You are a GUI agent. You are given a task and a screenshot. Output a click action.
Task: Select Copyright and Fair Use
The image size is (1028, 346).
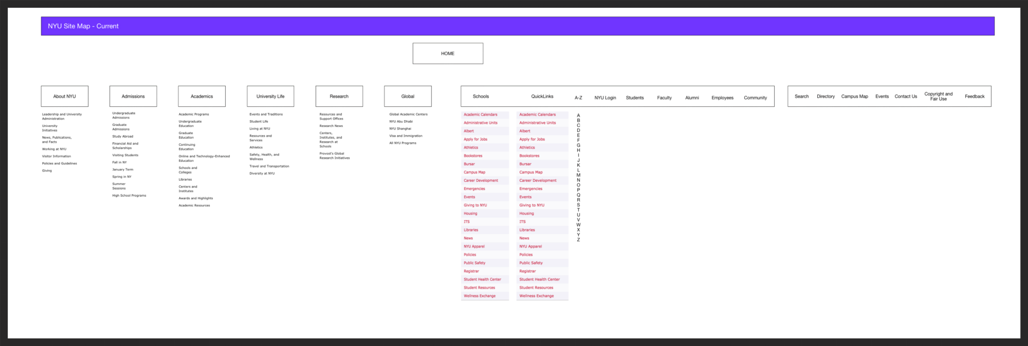click(x=938, y=97)
